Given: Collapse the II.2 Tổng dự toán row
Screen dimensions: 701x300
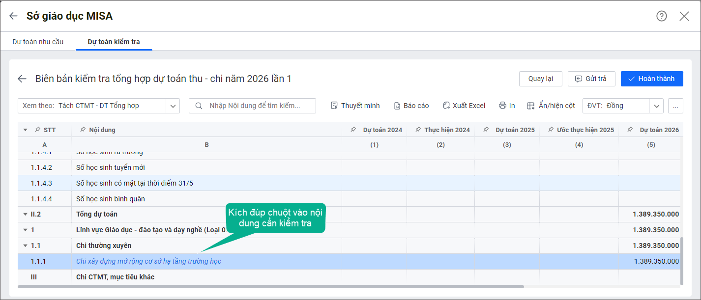Looking at the screenshot, I should click(x=25, y=214).
